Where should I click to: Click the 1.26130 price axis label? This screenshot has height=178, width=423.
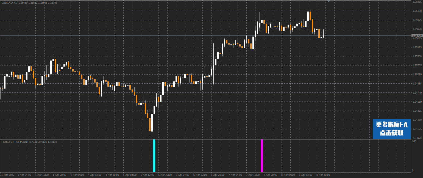[x=417, y=11]
